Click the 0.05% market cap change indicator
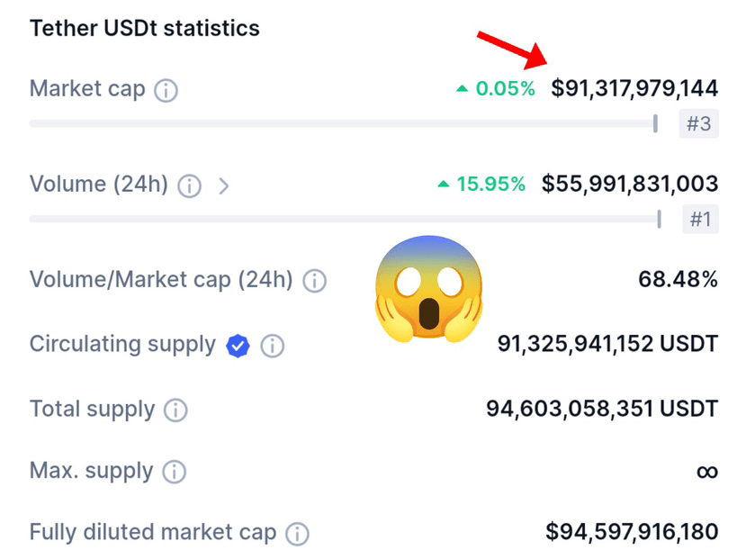 pyautogui.click(x=496, y=88)
